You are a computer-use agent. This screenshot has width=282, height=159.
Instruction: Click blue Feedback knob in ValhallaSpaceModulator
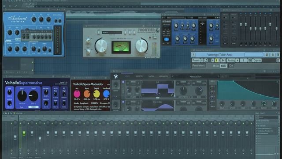106,94
